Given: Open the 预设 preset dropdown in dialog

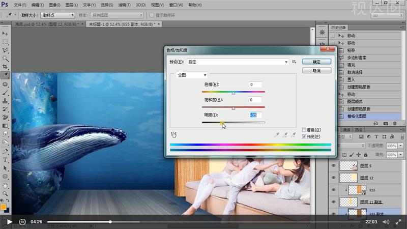Looking at the screenshot, I should (x=238, y=62).
